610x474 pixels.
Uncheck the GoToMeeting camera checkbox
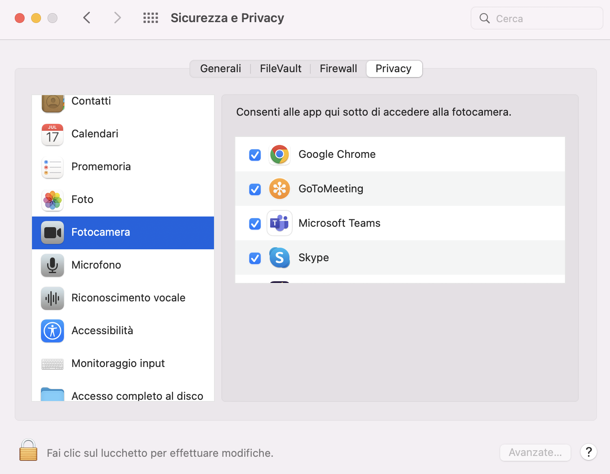pos(255,189)
